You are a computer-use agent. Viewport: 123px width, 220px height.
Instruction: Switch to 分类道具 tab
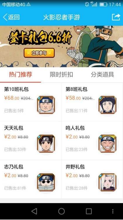point(103,75)
